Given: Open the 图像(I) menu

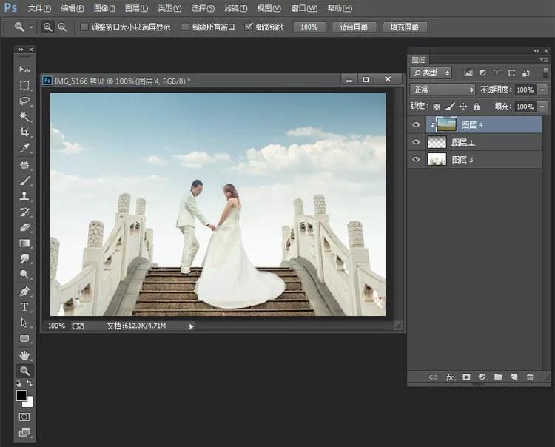Looking at the screenshot, I should coord(104,8).
